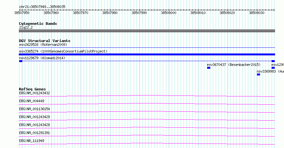Click the chr21:38507949..38508035 region label
The image size is (284, 148).
coord(42,7)
